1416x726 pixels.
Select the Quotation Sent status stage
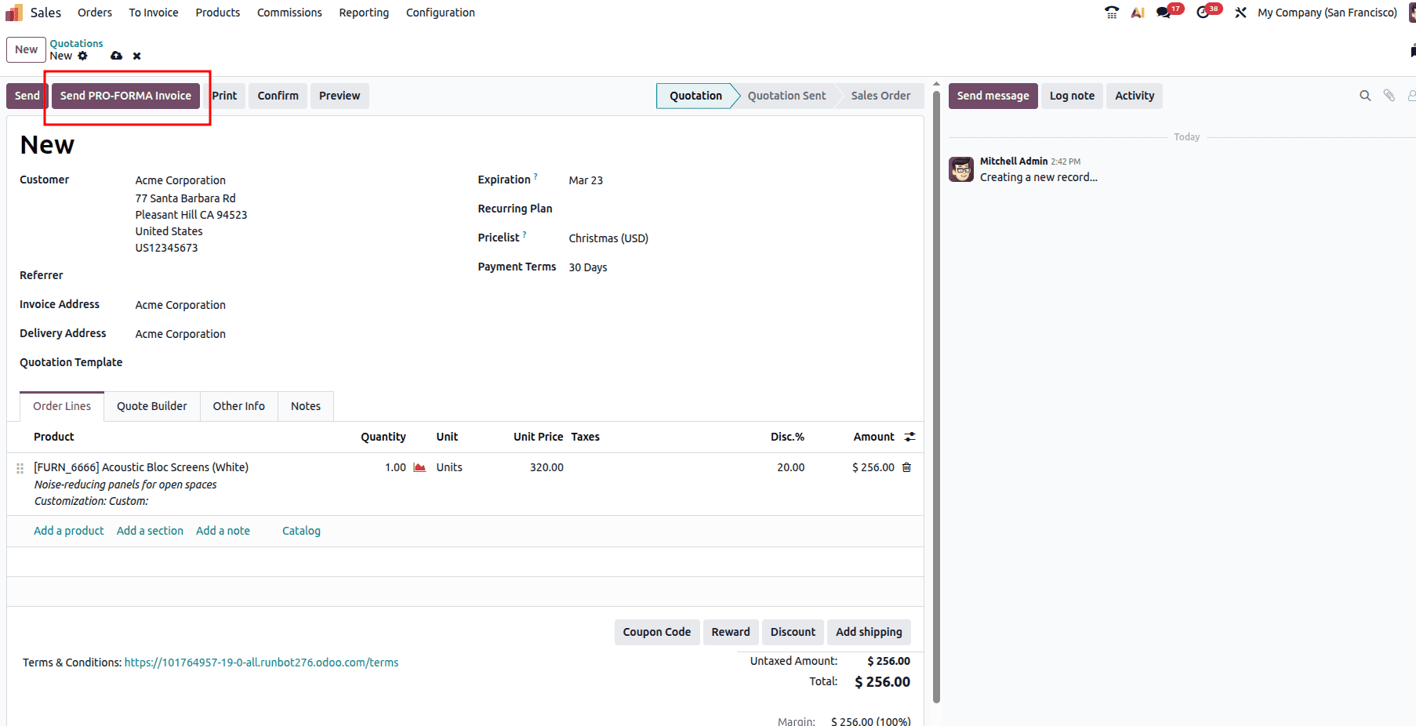coord(786,96)
